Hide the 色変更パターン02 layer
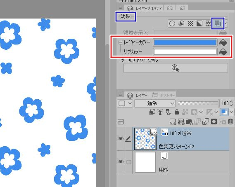The width and height of the screenshot is (235, 187). (121, 138)
